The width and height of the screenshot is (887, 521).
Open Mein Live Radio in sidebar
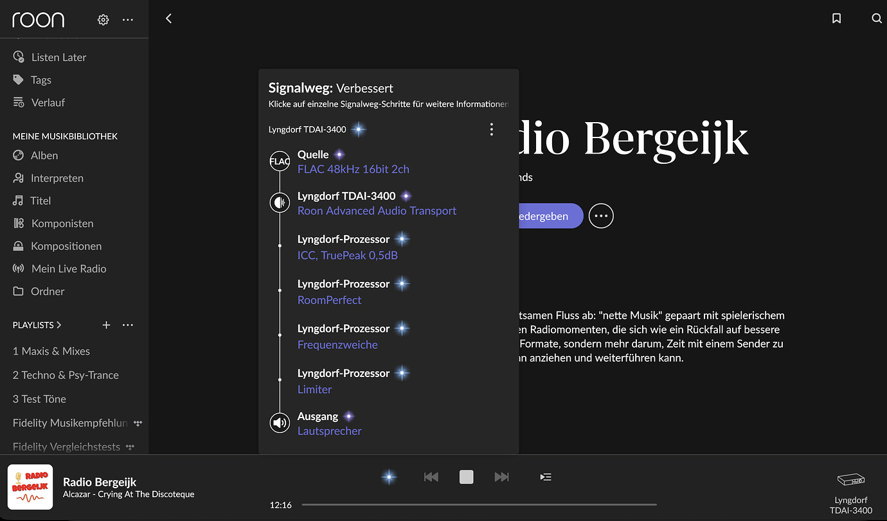tap(68, 269)
